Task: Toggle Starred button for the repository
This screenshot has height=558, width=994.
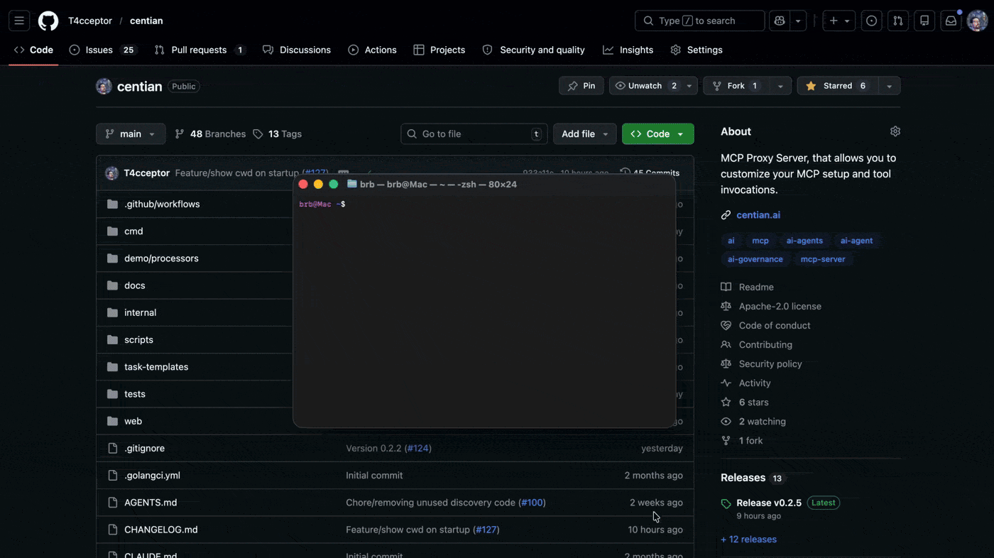Action: (837, 85)
